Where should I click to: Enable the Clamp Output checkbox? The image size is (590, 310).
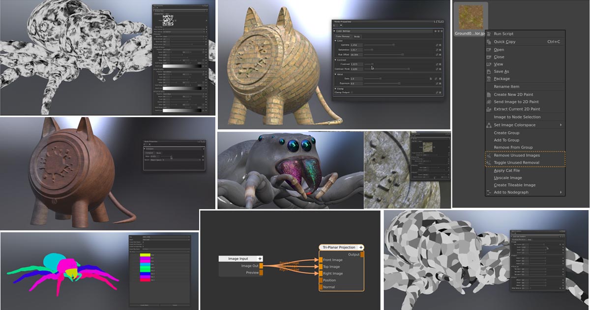(352, 93)
